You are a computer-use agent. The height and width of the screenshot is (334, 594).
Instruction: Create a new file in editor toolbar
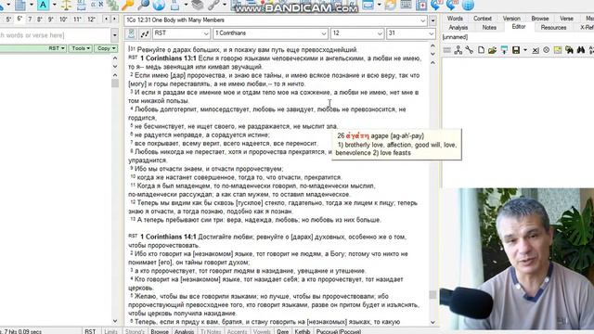(481, 50)
